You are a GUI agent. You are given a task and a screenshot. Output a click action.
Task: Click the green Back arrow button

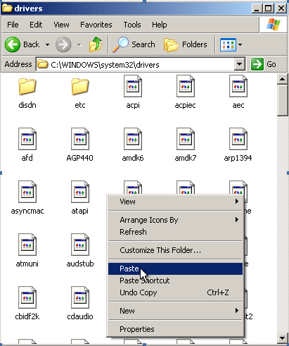tap(13, 44)
